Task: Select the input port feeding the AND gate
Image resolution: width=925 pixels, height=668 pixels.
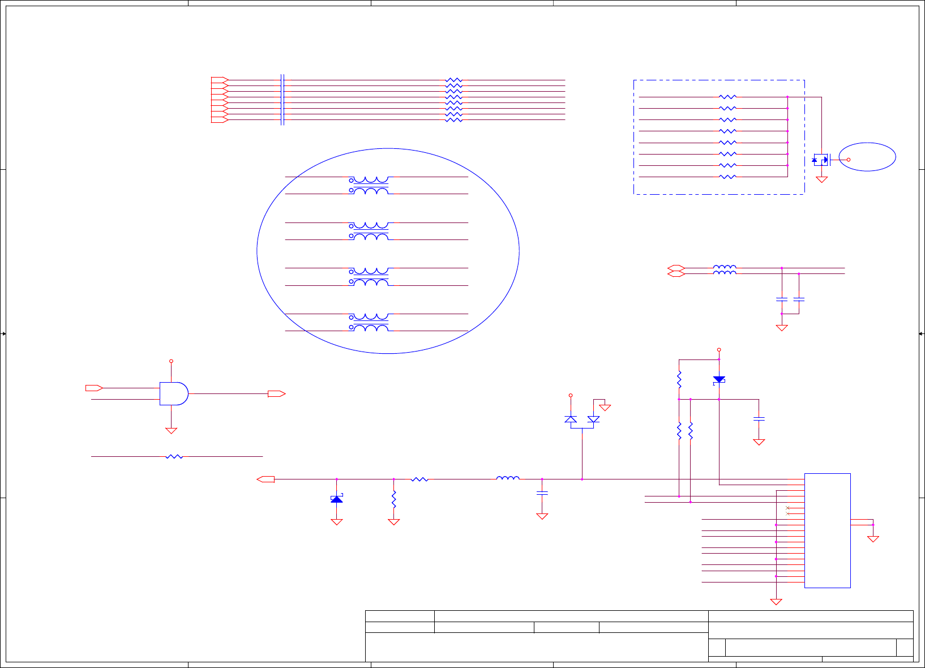Action: 94,388
